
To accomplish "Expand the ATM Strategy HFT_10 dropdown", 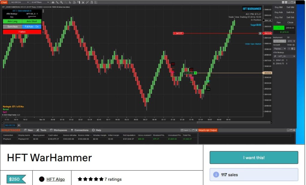I will 294,56.
